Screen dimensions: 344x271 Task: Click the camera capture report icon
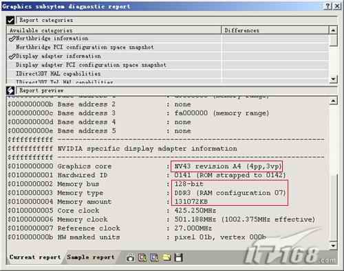(131, 258)
